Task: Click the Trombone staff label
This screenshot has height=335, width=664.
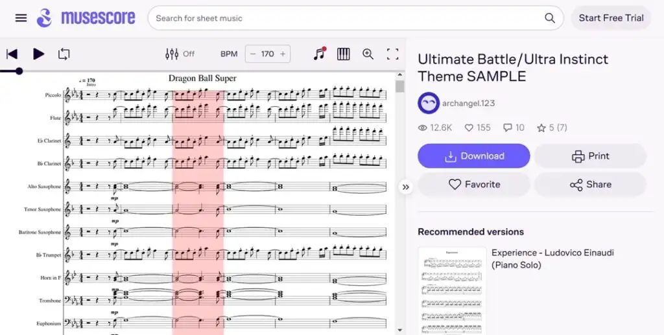Action: (50, 301)
